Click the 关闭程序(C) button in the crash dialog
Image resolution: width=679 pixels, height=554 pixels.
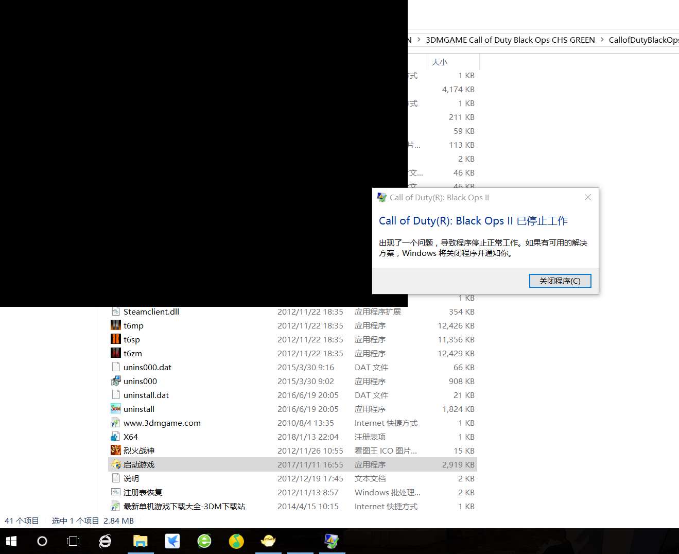pos(560,281)
